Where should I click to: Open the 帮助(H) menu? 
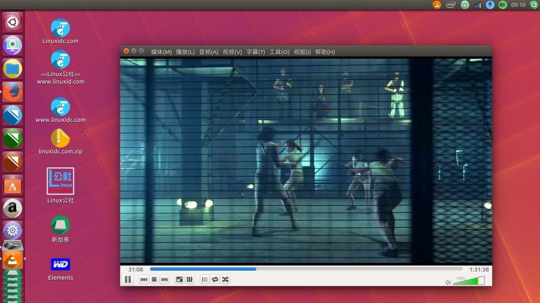tap(325, 52)
